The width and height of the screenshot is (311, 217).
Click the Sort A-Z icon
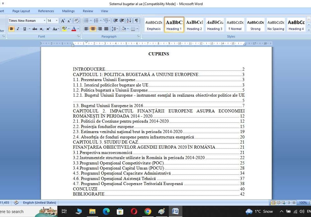coord(129,21)
